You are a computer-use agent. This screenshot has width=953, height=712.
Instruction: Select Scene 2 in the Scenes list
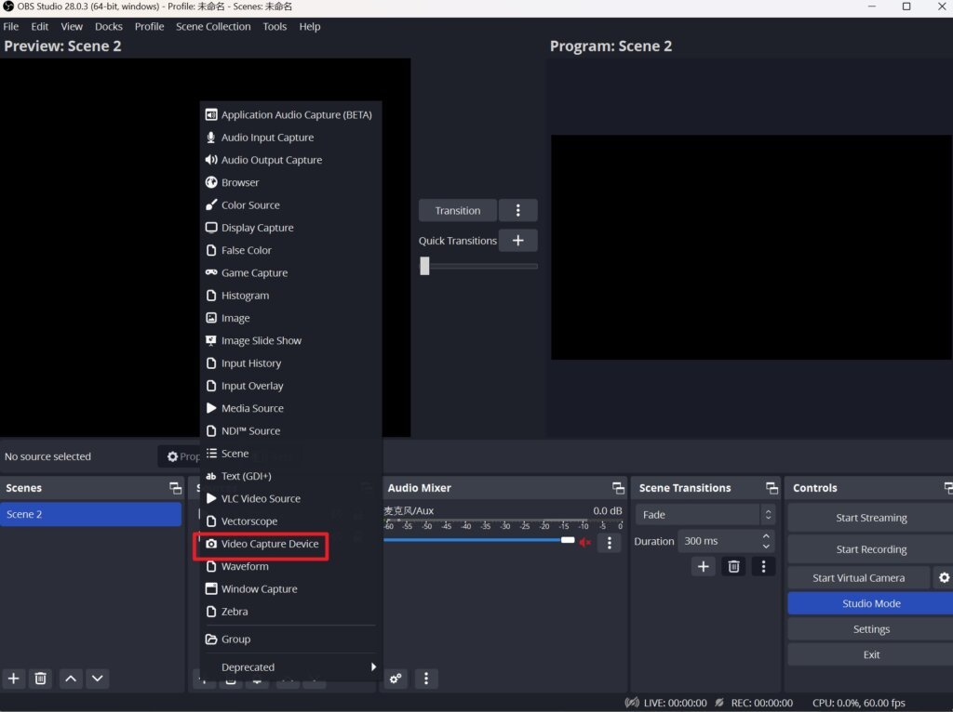90,514
